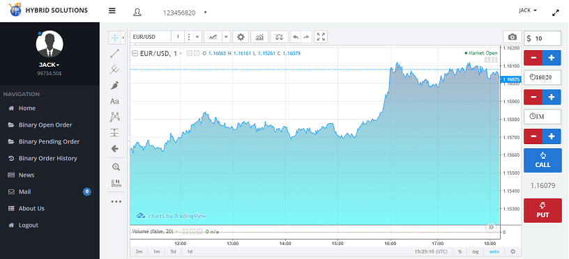569x259 pixels.
Task: Open the EUR/USD legend dropdown arrow
Action: 181,53
